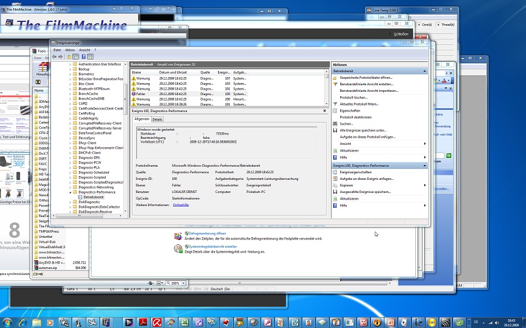Click the red Avira umbrella taskbar icon

157,323
